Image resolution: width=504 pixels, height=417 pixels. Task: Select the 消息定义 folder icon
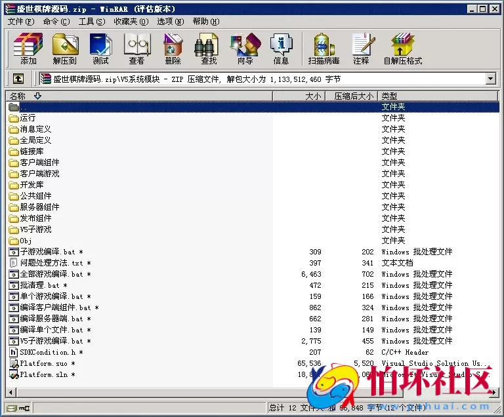click(14, 129)
